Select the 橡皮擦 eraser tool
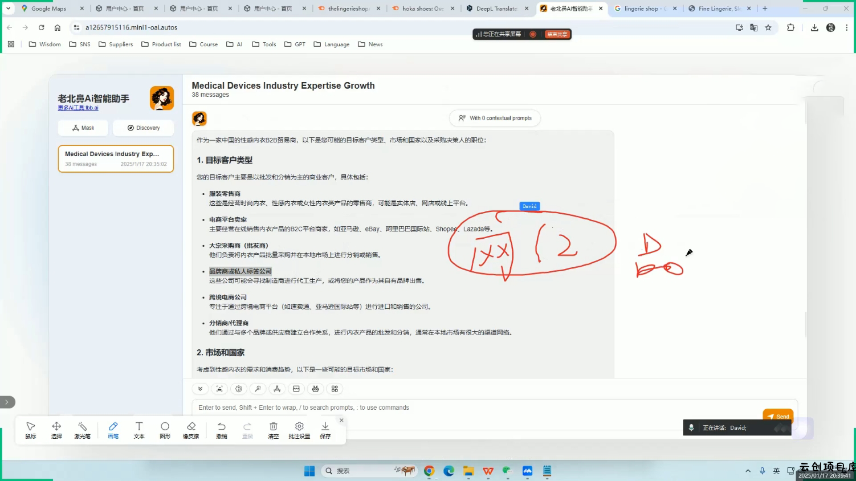 191,430
